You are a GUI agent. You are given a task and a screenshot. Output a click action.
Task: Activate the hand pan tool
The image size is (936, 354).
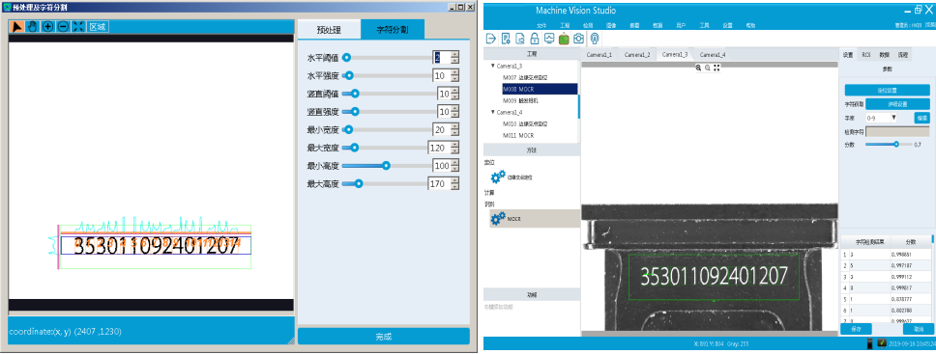pos(32,27)
